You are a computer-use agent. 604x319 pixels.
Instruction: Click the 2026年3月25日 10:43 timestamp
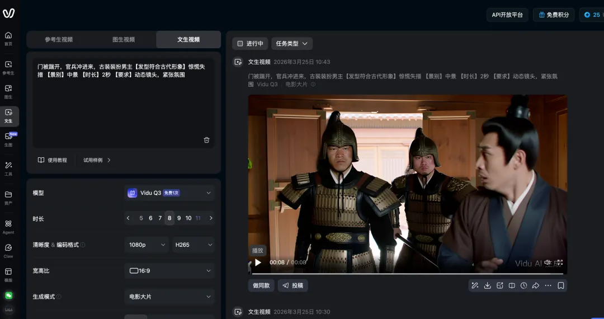[x=301, y=62]
